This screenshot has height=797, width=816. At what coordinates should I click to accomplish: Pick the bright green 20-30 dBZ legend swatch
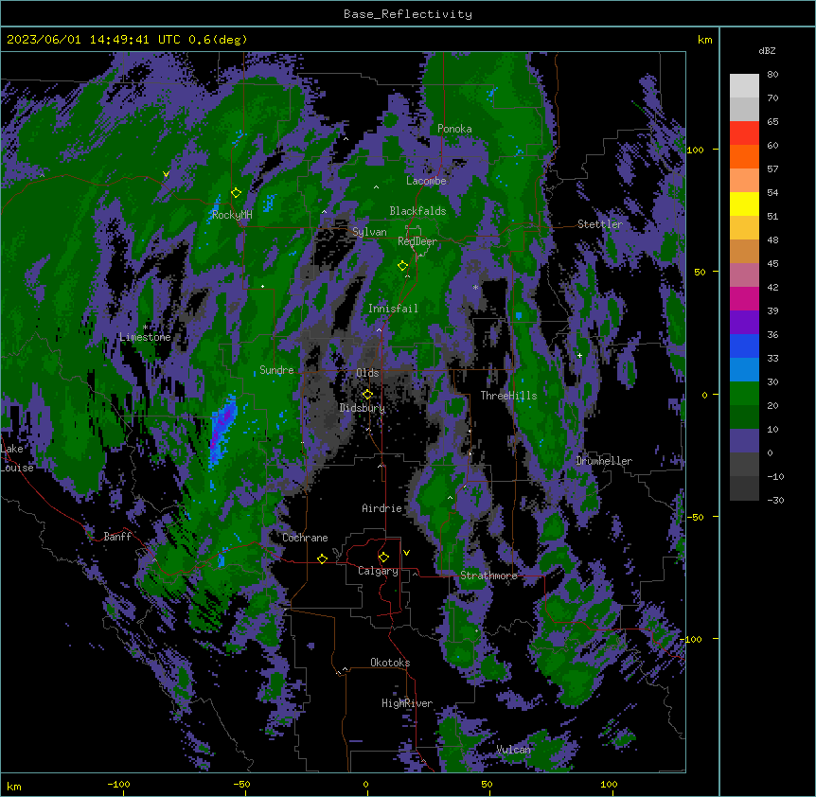coord(744,394)
